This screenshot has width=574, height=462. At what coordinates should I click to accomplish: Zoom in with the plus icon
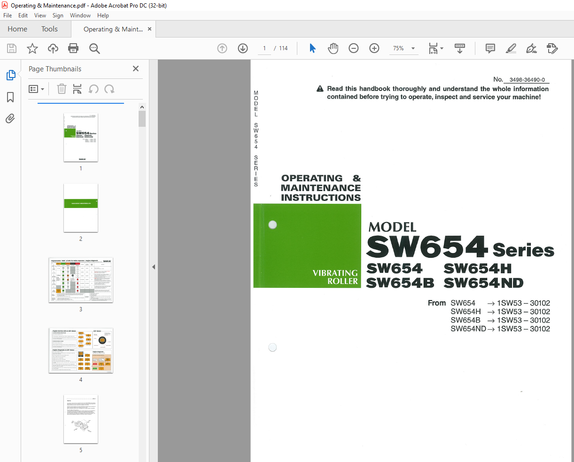pyautogui.click(x=374, y=48)
